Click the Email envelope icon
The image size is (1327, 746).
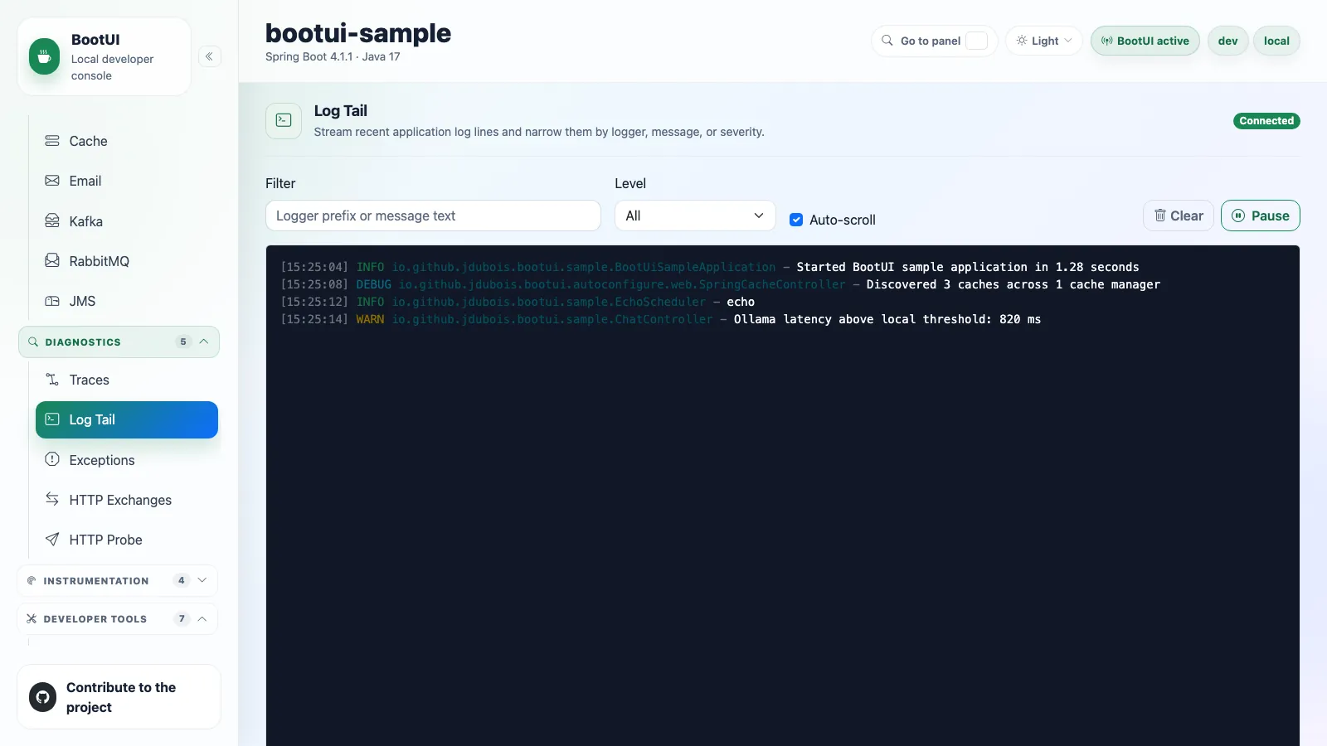52,181
